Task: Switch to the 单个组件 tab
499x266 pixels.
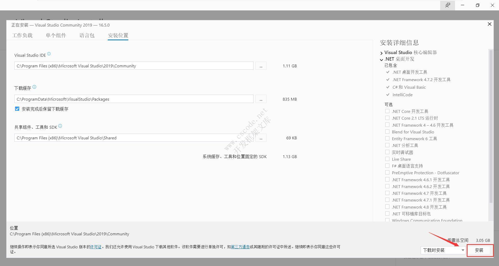Action: [x=56, y=35]
